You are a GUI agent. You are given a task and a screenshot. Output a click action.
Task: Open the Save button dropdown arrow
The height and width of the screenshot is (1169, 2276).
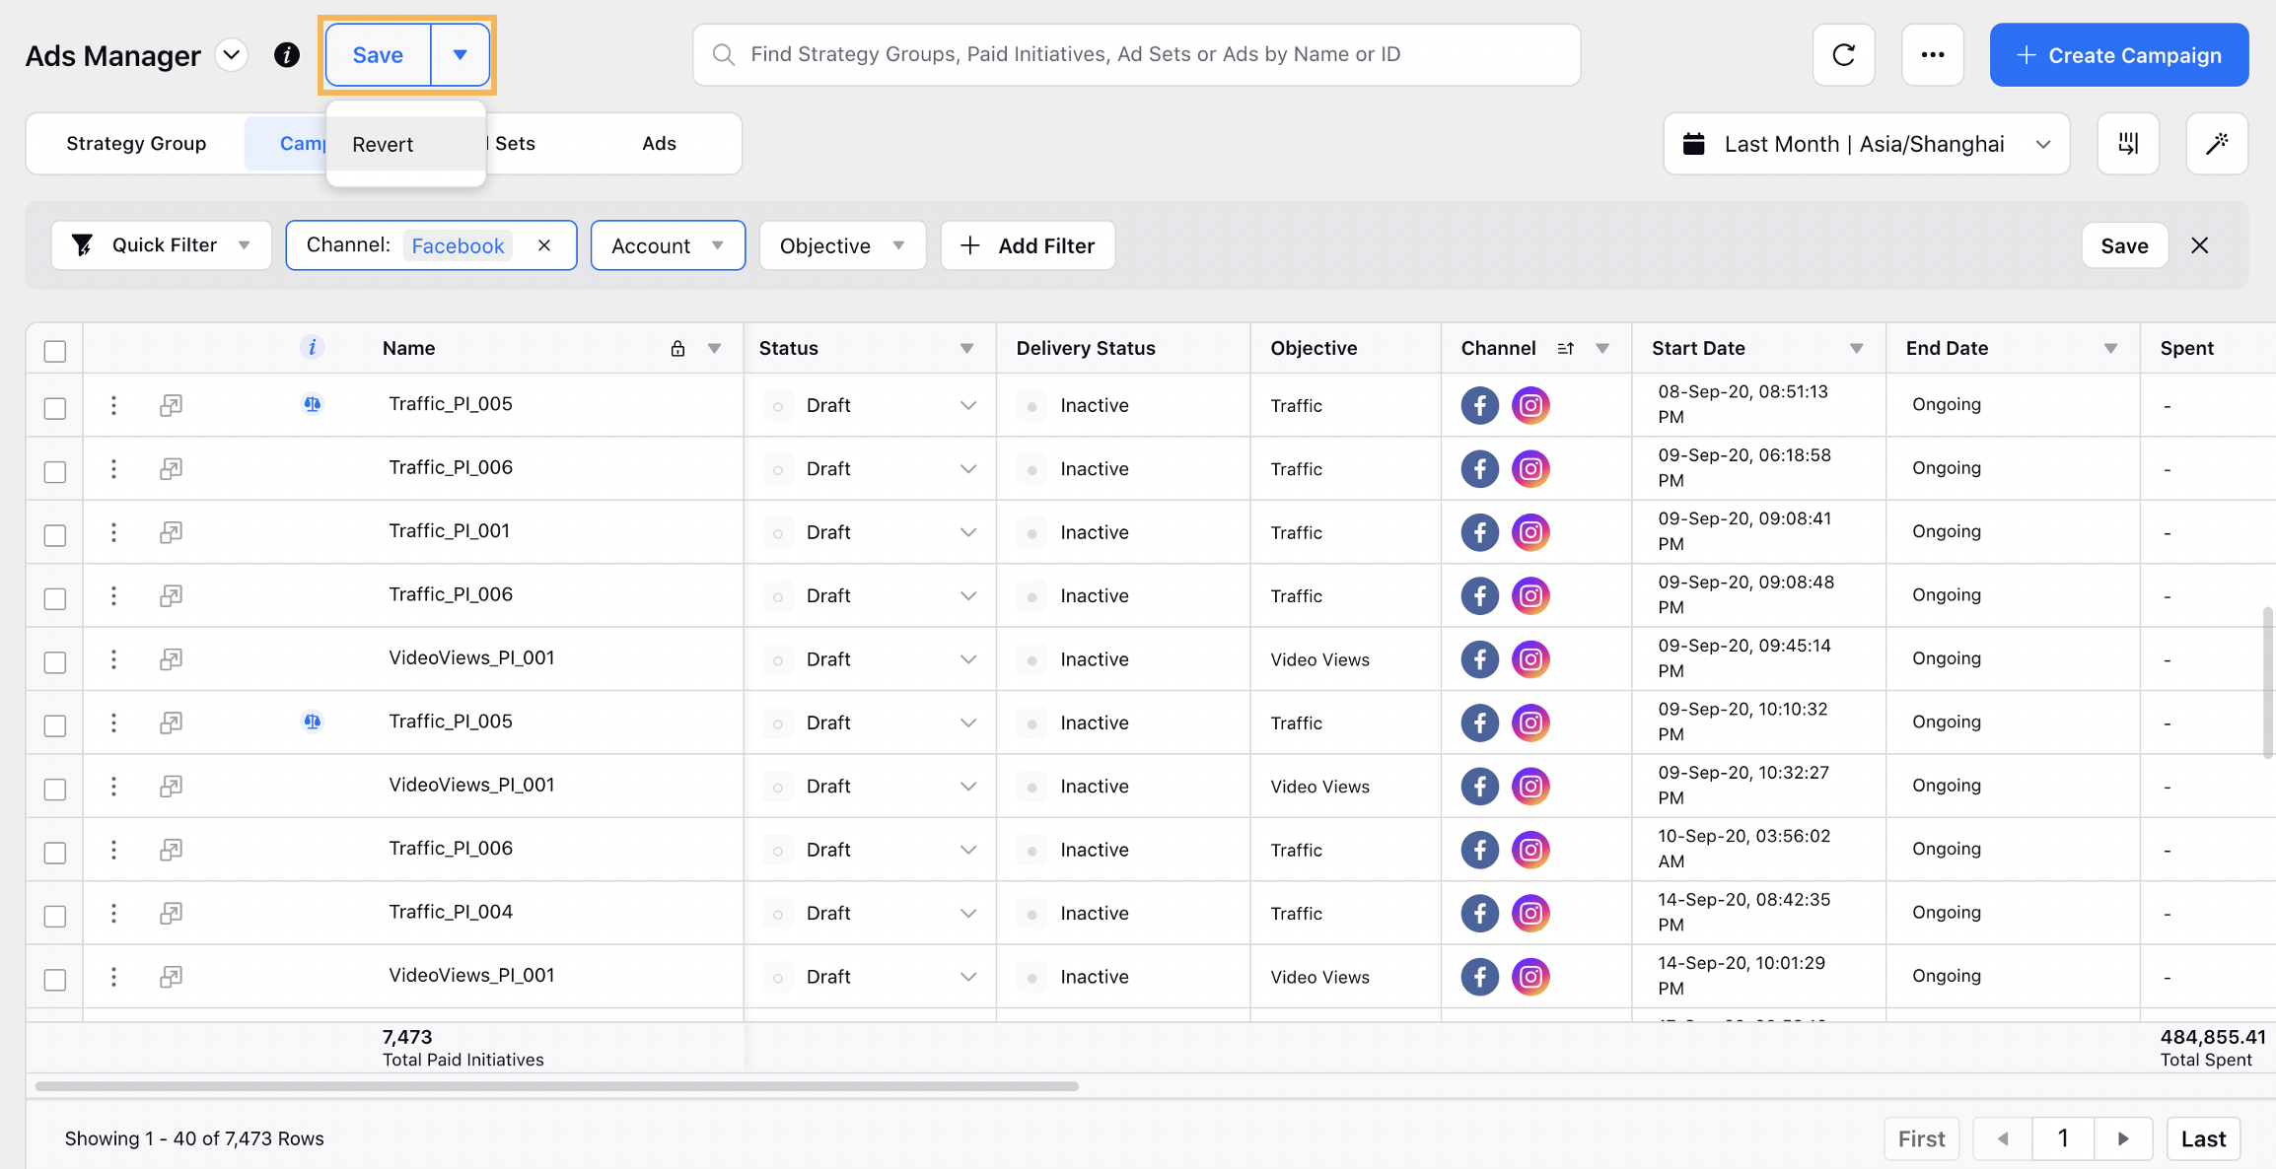[460, 55]
